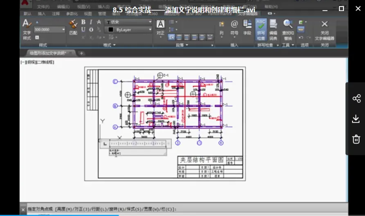
Task: Select the second paragraph alignment button
Action: (179, 37)
